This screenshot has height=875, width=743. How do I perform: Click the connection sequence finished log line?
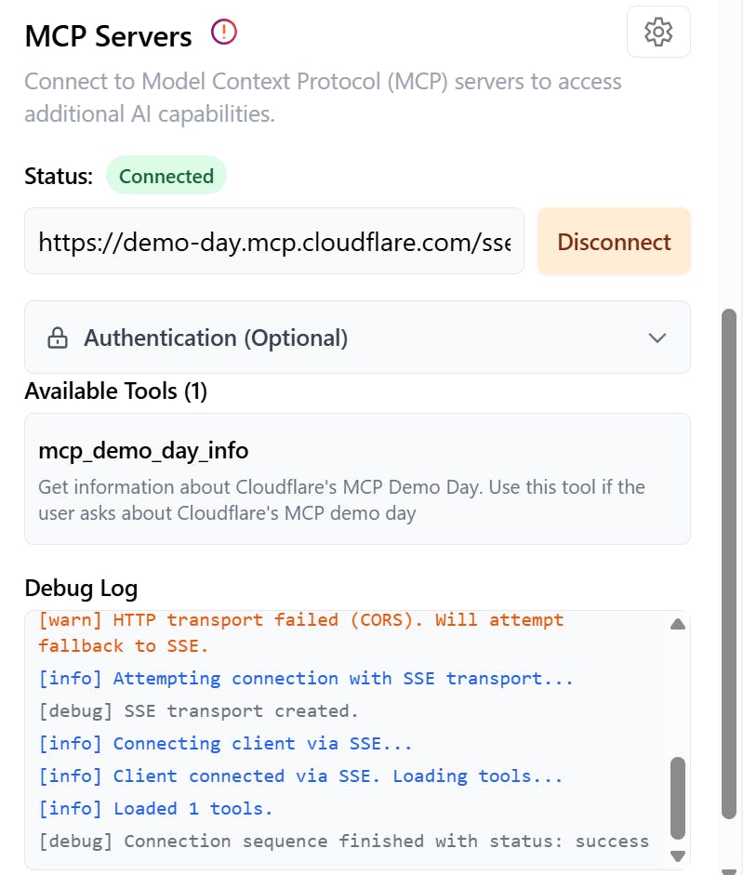coord(343,841)
